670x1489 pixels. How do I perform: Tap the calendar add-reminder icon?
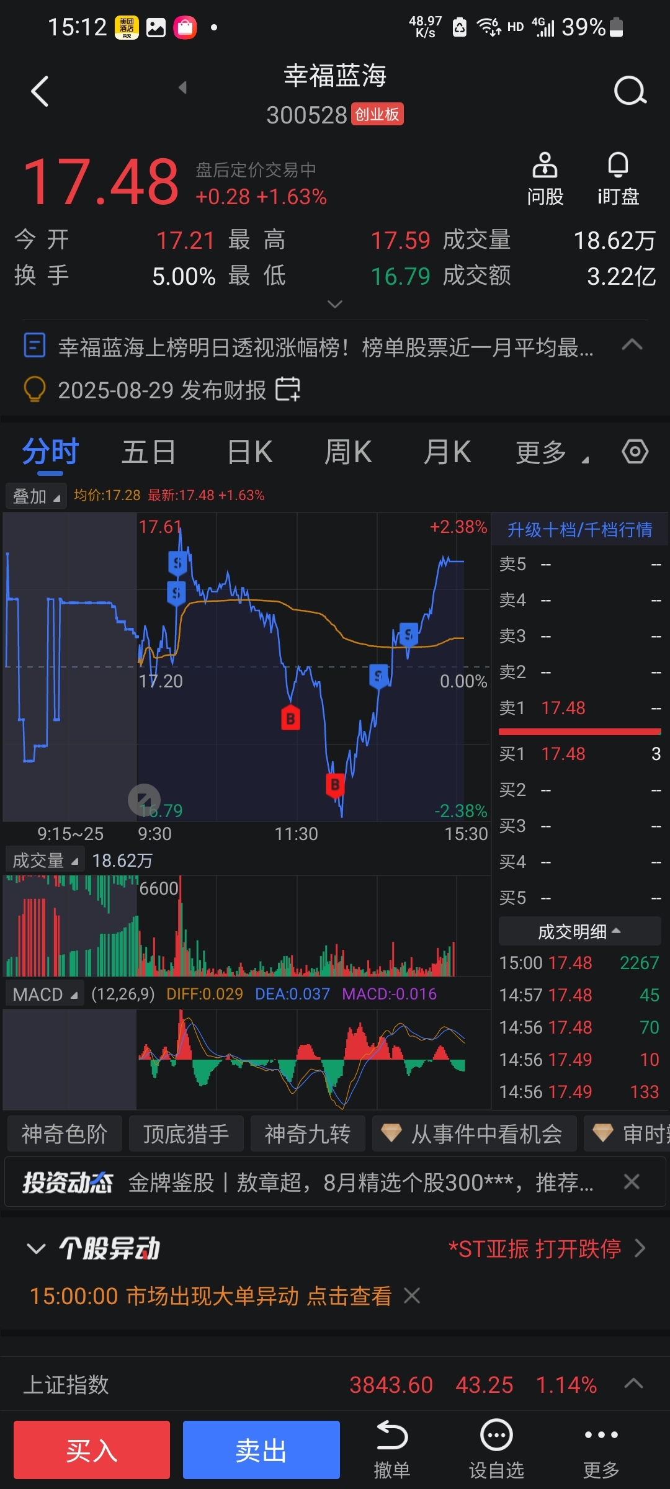point(288,389)
